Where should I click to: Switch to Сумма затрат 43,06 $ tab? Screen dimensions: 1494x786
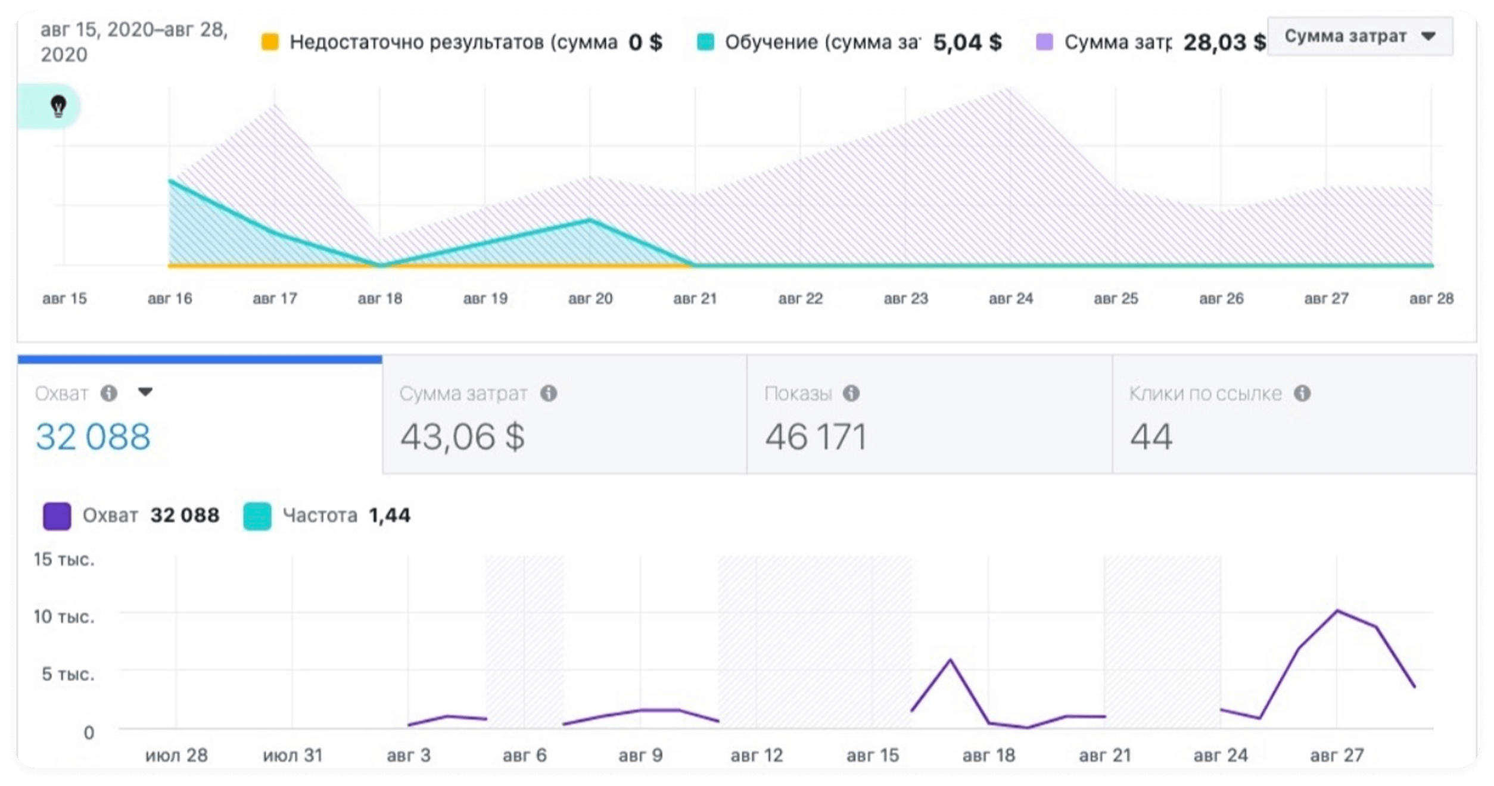565,415
